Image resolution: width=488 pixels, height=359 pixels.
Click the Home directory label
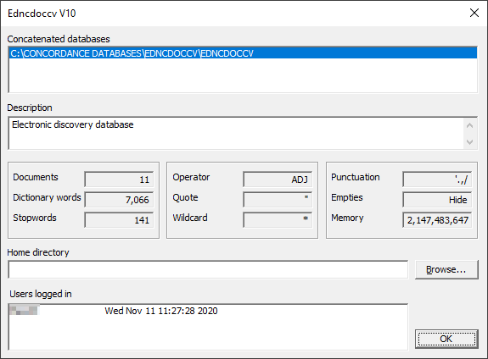coord(38,252)
